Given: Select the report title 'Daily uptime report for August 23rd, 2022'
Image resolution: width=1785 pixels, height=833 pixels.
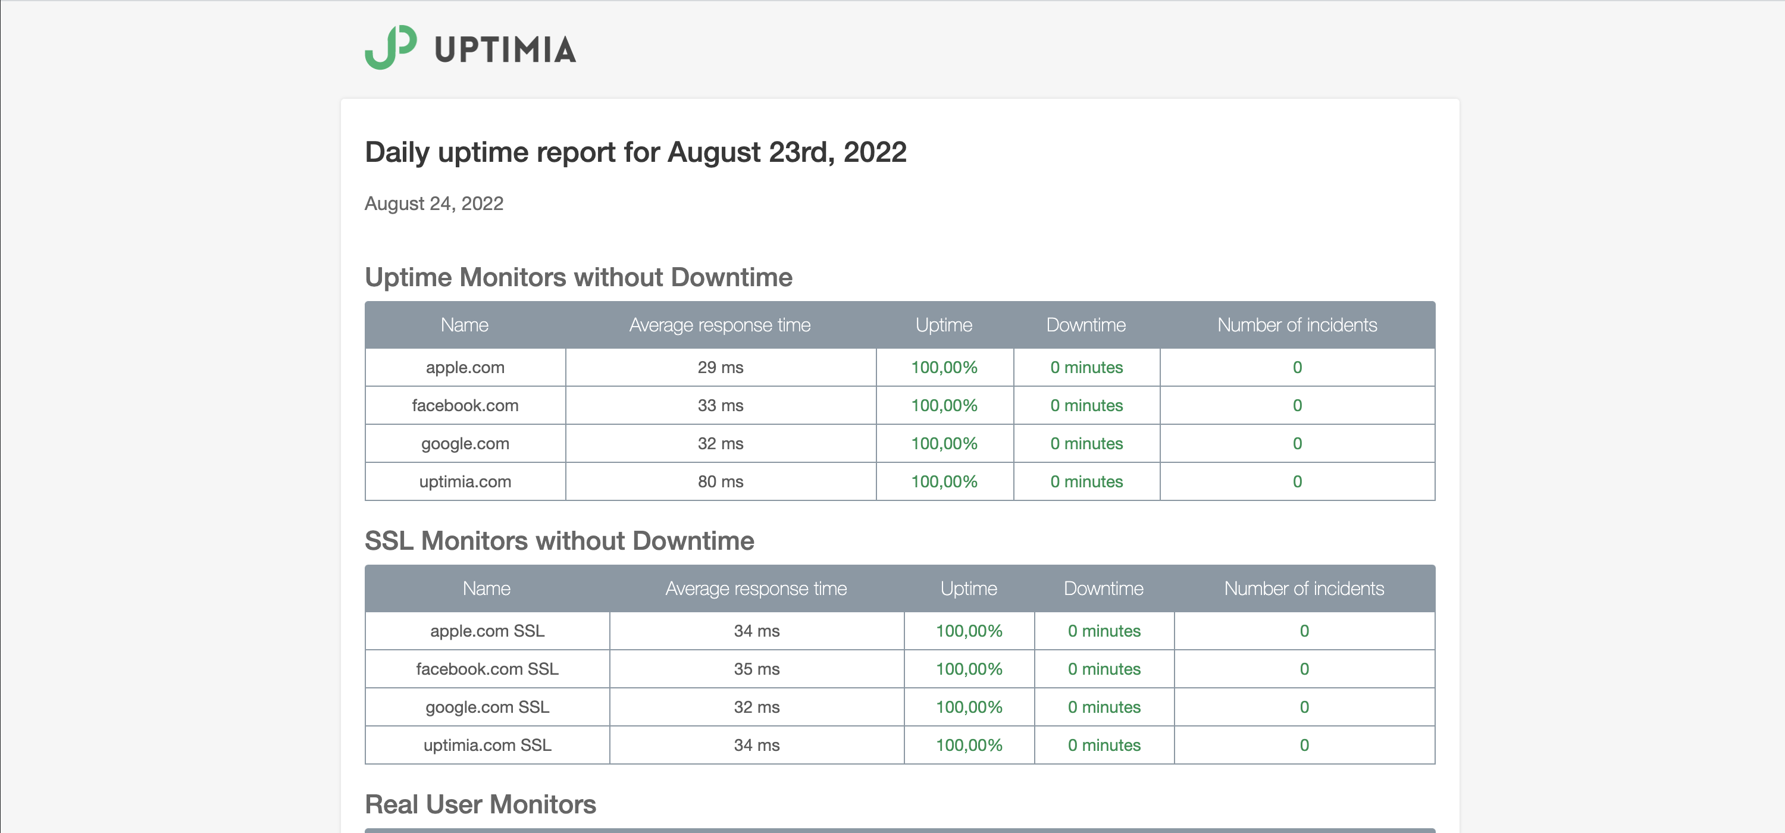Looking at the screenshot, I should click(x=635, y=152).
